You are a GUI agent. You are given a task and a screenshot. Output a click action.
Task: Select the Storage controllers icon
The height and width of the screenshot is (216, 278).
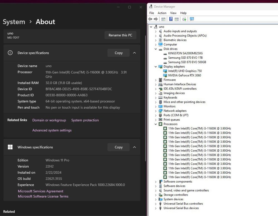point(161,195)
